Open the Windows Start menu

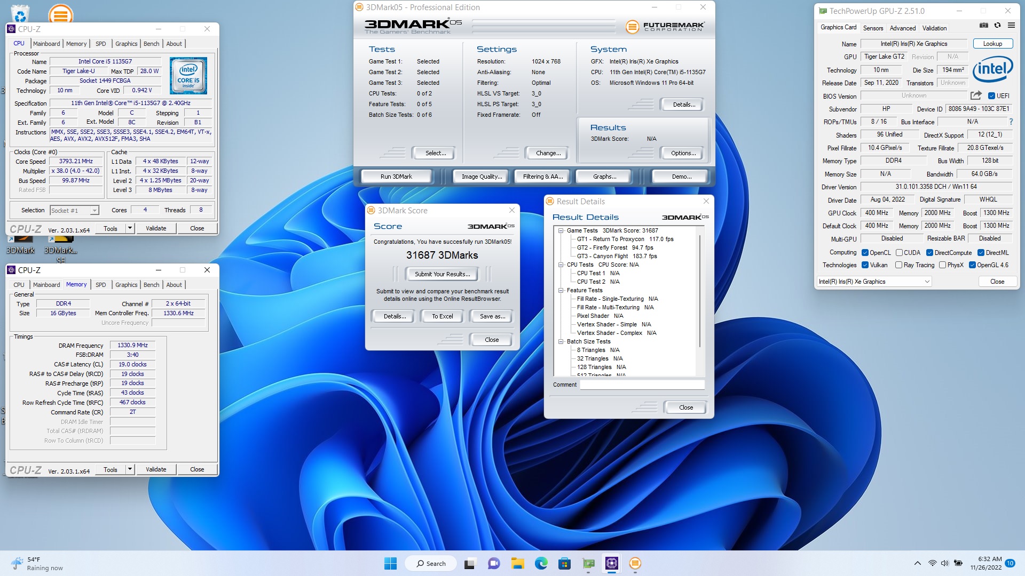point(390,563)
